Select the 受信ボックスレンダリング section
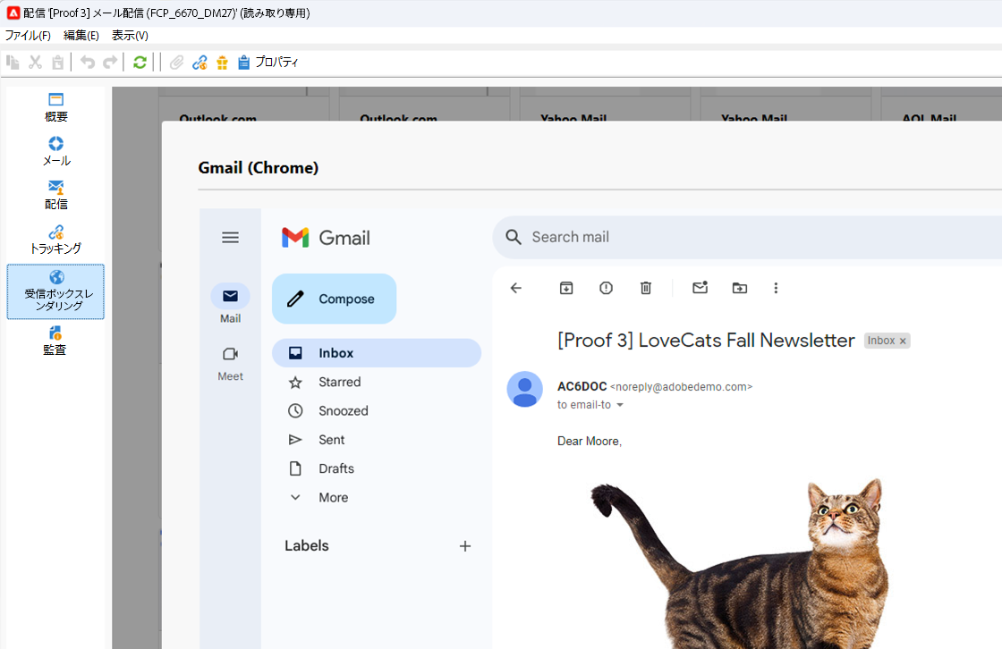Screen dimensions: 1002x649 (x=55, y=292)
